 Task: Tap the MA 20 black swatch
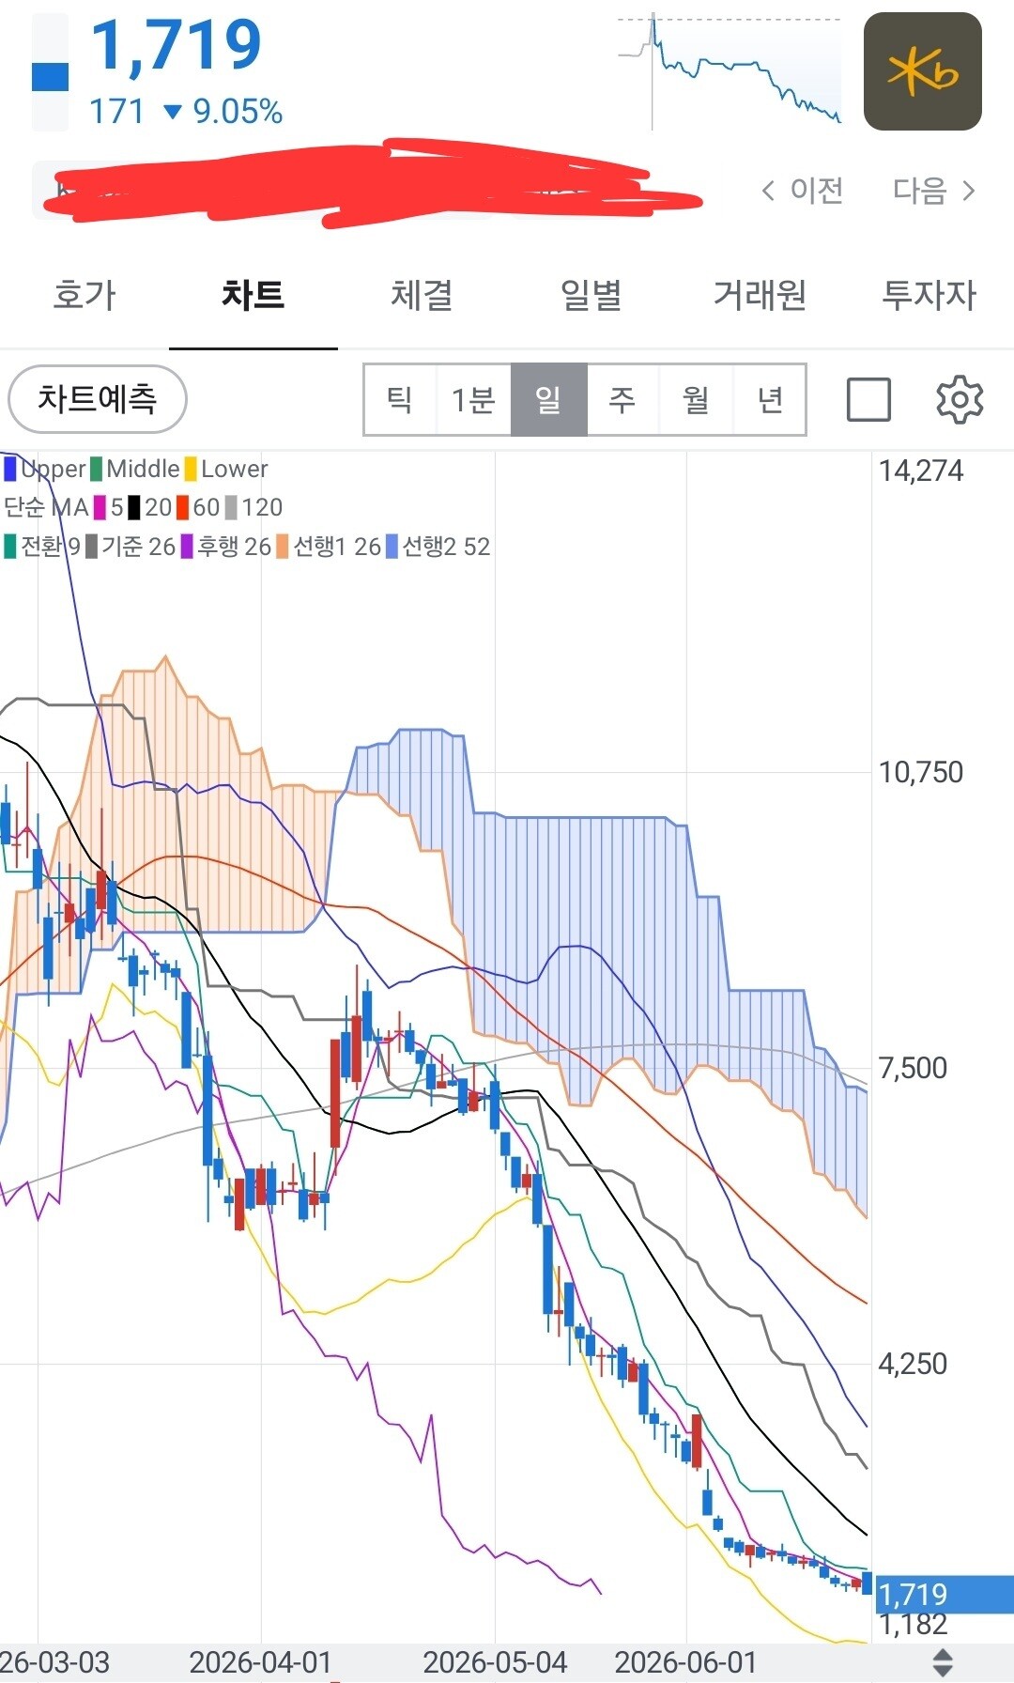(134, 507)
